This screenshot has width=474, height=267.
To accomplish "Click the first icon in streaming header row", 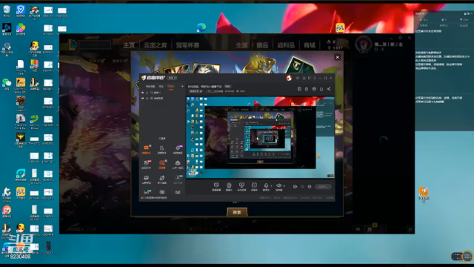I will (x=299, y=89).
